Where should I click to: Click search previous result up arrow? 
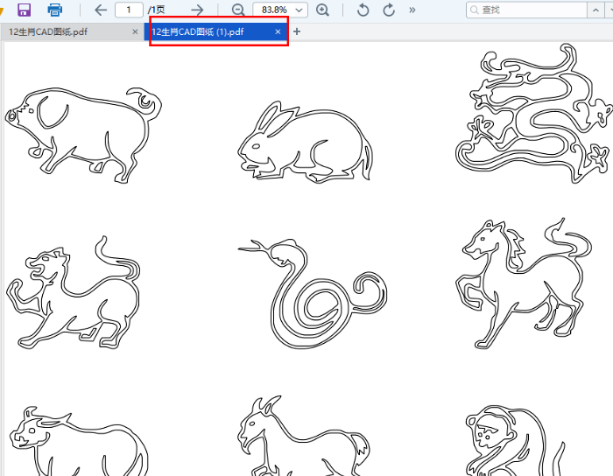tap(595, 10)
